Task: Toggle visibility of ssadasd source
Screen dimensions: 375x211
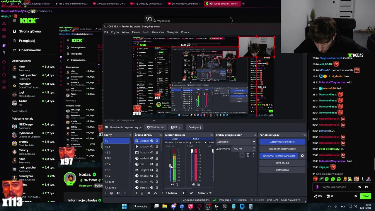Action: click(152, 158)
